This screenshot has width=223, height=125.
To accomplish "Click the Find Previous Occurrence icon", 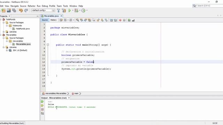I will [81, 20].
